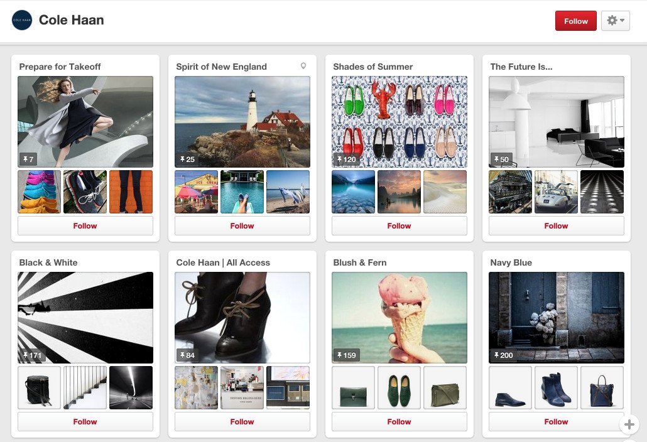Open the navy ankle boots thumbnail
The height and width of the screenshot is (442, 647).
click(556, 387)
